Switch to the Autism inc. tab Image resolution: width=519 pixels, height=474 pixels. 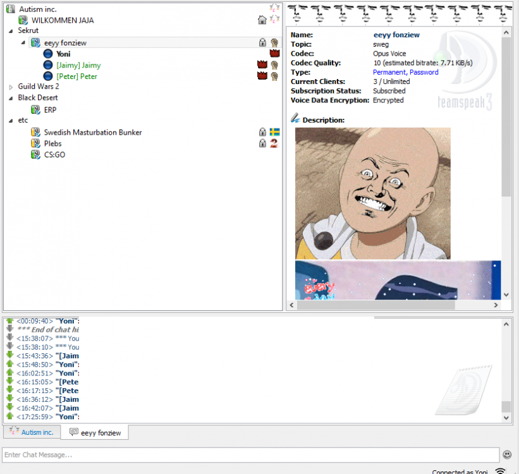click(x=31, y=432)
